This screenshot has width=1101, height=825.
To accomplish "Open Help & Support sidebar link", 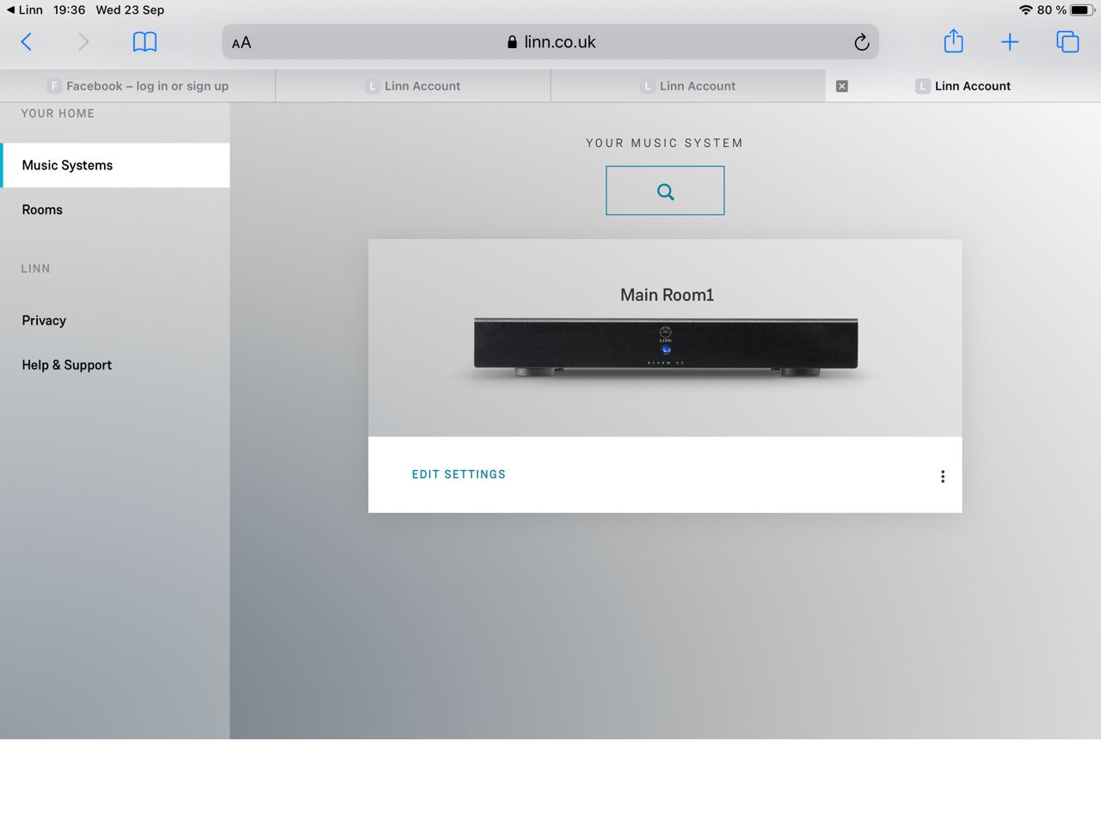I will (x=67, y=365).
